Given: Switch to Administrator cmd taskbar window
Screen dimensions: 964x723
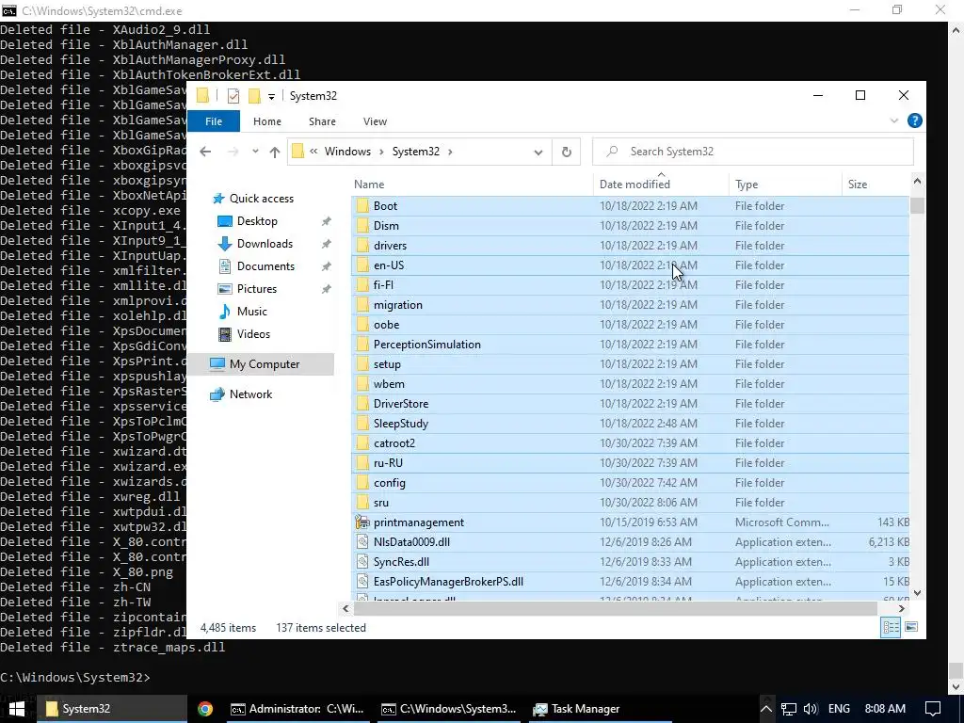Looking at the screenshot, I should 297,710.
